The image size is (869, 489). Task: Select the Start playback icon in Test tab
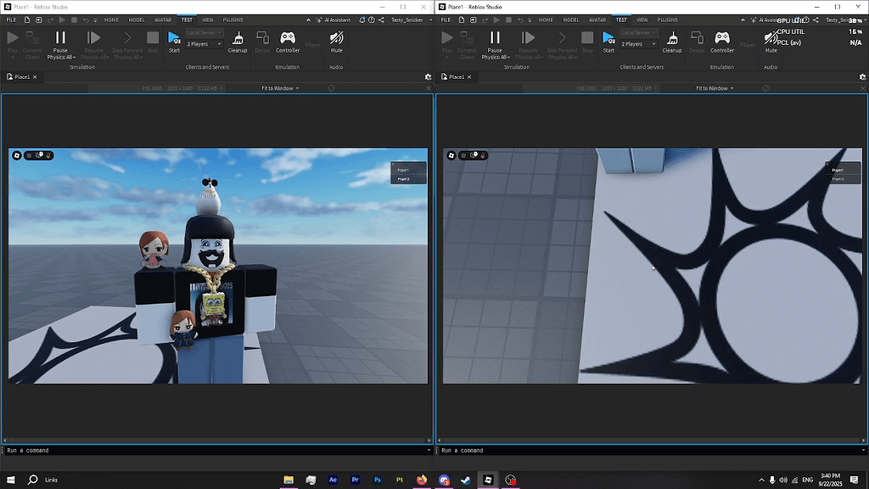click(x=174, y=38)
